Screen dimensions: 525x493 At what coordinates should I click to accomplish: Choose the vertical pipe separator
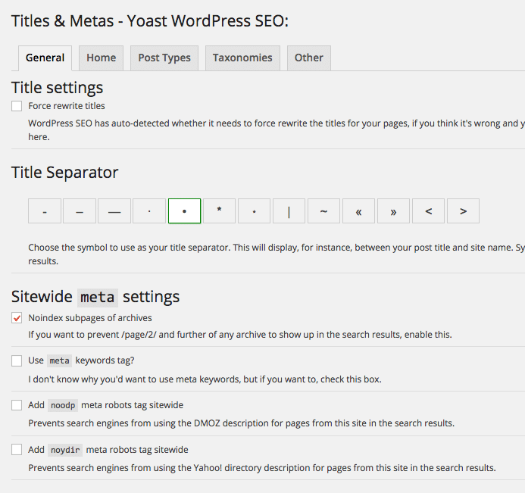[x=289, y=211]
